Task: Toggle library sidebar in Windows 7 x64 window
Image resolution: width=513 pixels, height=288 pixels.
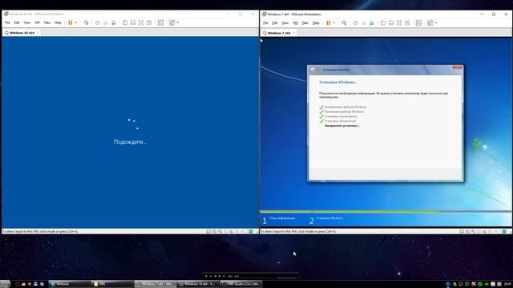Action: pyautogui.click(x=383, y=23)
